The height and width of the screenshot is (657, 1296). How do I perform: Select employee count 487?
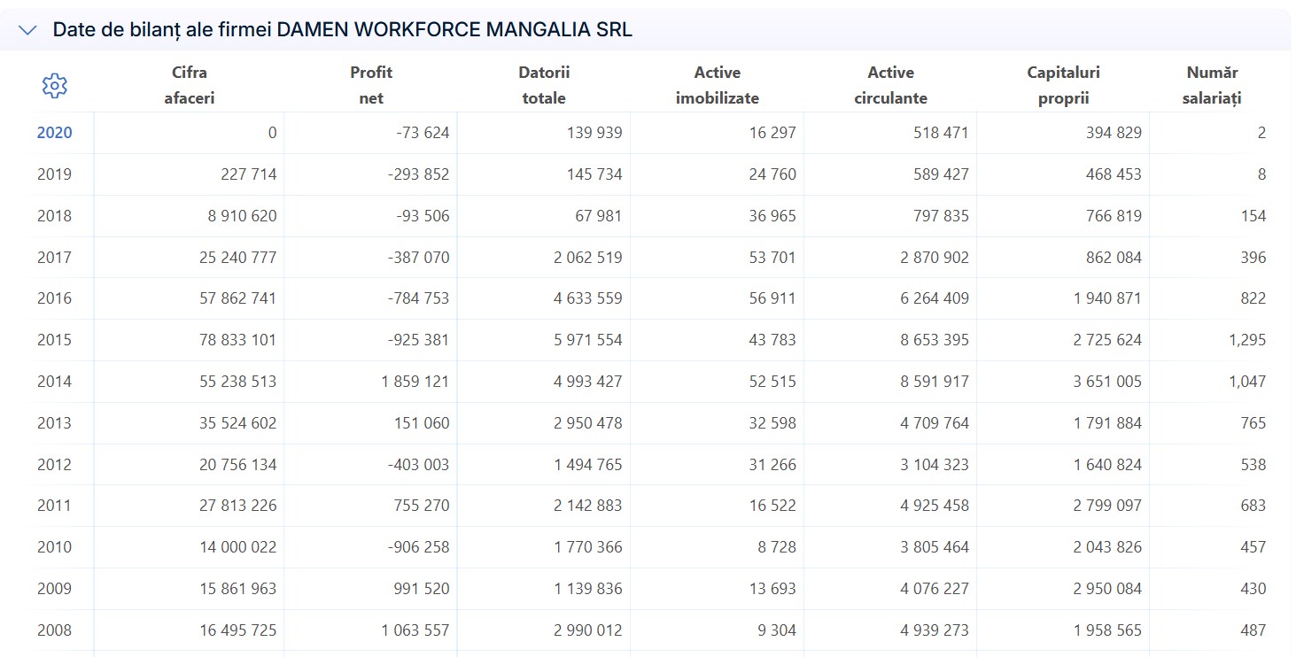1253,630
